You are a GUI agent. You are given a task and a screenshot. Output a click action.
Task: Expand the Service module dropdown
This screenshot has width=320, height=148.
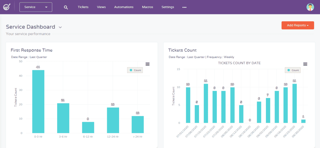pos(36,7)
